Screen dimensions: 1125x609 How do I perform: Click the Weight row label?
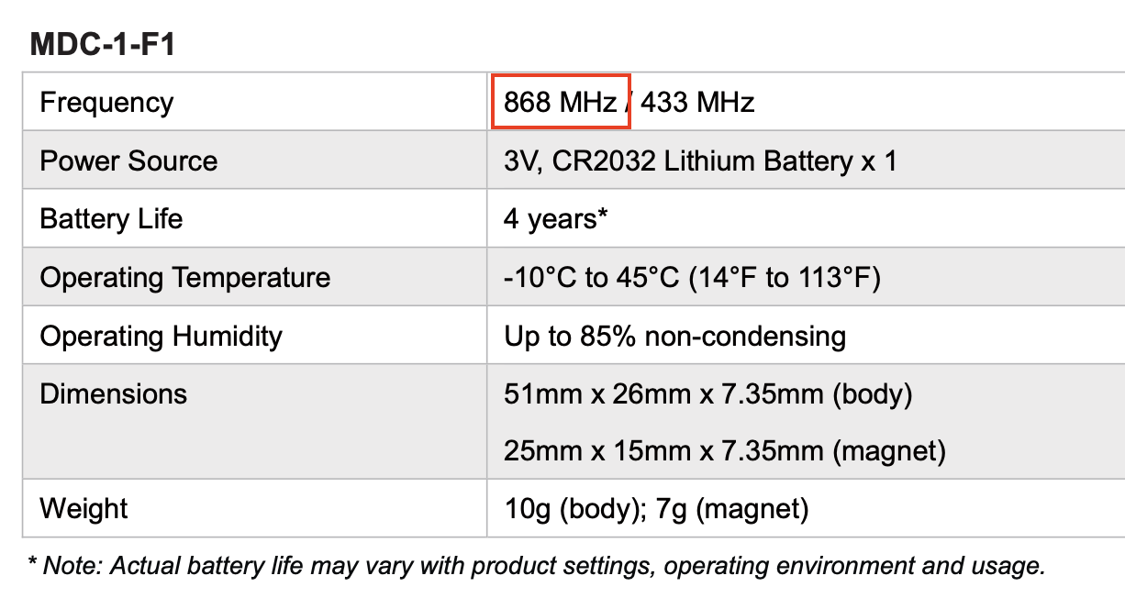point(84,508)
